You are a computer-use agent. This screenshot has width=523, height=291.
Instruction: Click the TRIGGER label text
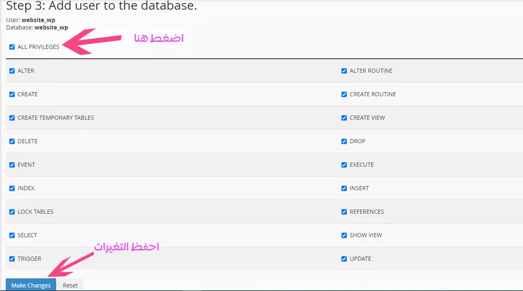pyautogui.click(x=30, y=259)
